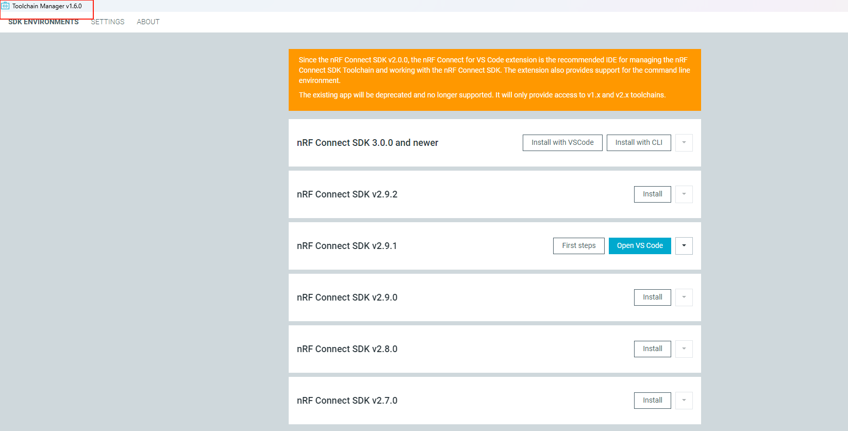Install nRF Connect SDK v2.7.0

coord(653,401)
